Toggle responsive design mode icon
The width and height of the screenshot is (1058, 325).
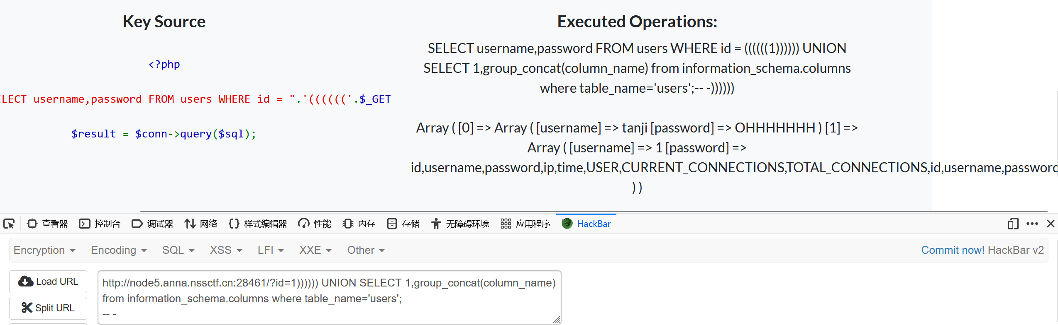coord(1013,224)
